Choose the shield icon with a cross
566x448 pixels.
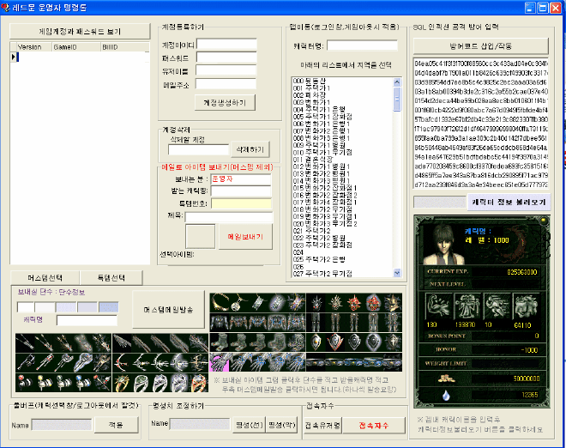tap(393, 342)
